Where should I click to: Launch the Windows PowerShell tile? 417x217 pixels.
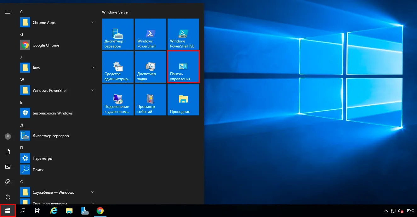151,34
